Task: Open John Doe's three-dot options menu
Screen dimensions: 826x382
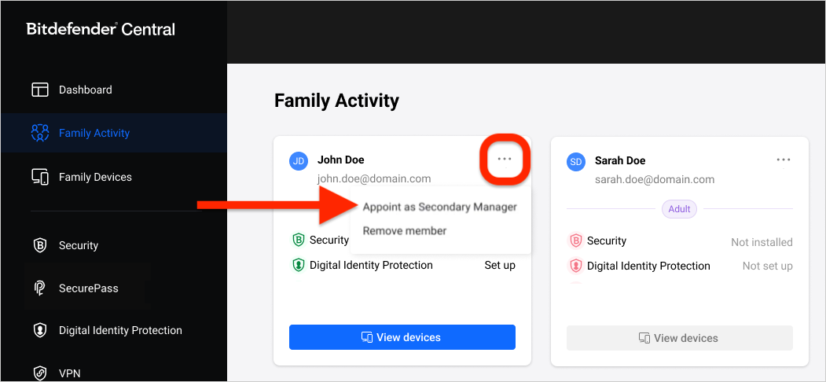Action: [505, 159]
